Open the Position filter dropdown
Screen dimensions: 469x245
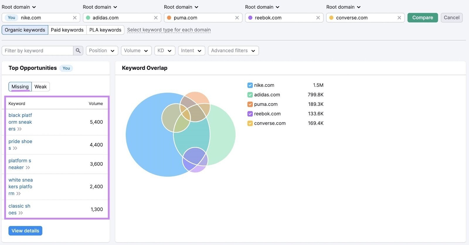(x=102, y=51)
